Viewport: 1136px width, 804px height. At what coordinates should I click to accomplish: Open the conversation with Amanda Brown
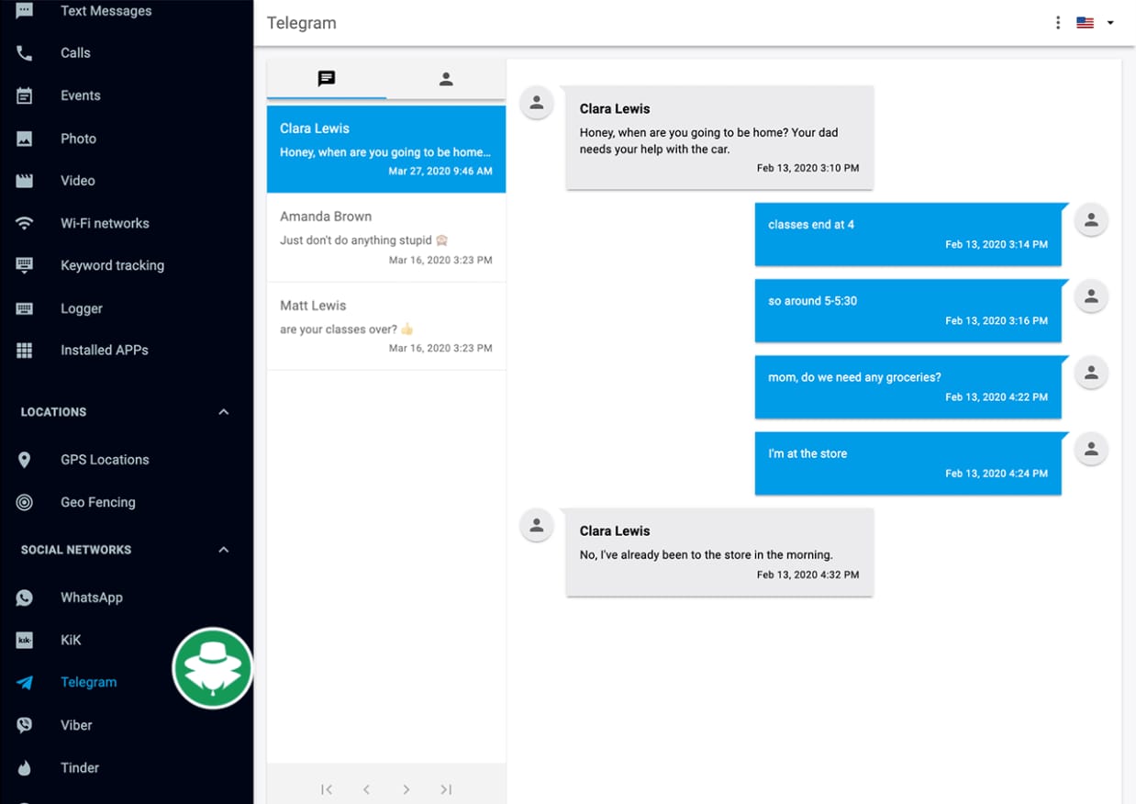click(385, 237)
